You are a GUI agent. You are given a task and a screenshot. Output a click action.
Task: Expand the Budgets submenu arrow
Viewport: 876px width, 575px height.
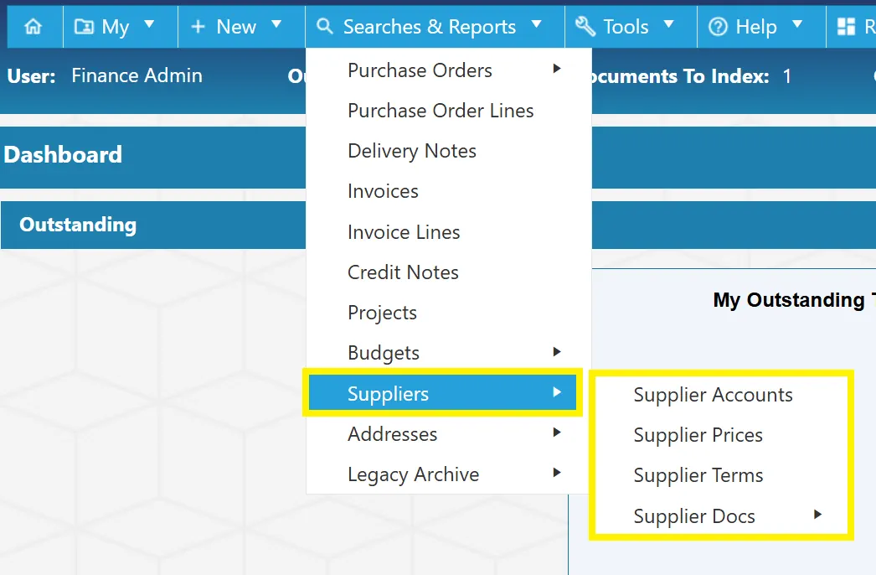(x=556, y=351)
